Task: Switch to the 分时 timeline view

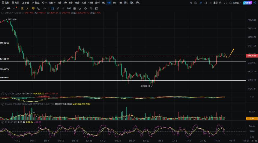Action: pyautogui.click(x=97, y=3)
